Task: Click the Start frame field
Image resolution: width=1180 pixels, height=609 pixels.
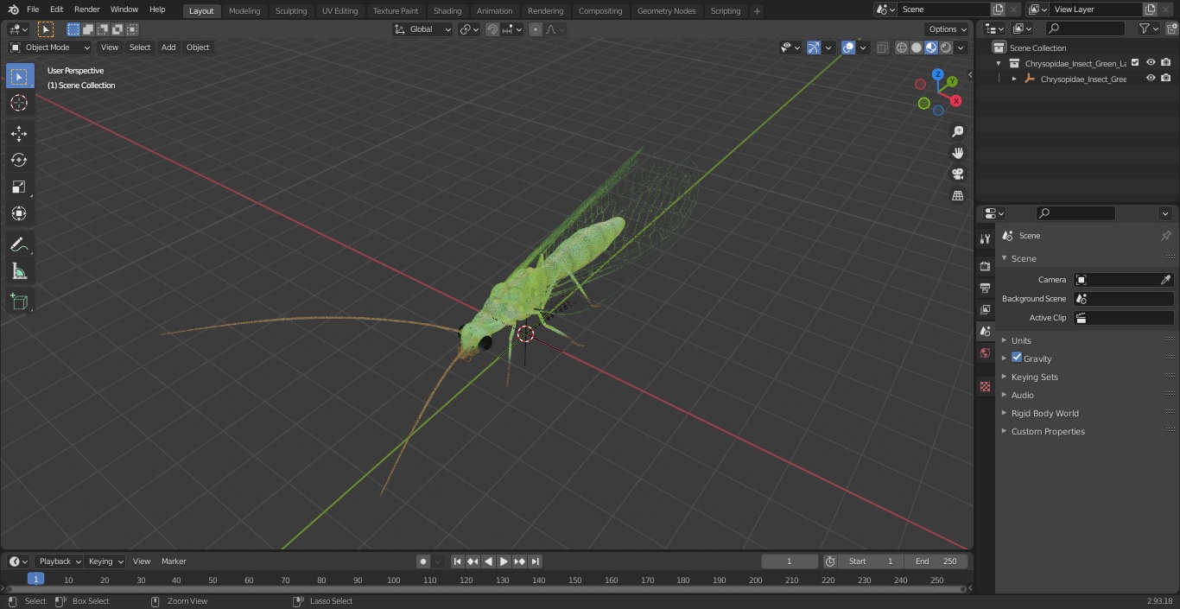Action: [871, 561]
